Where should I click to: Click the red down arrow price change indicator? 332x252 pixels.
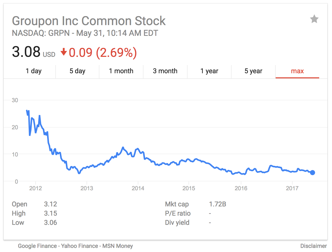pos(64,52)
